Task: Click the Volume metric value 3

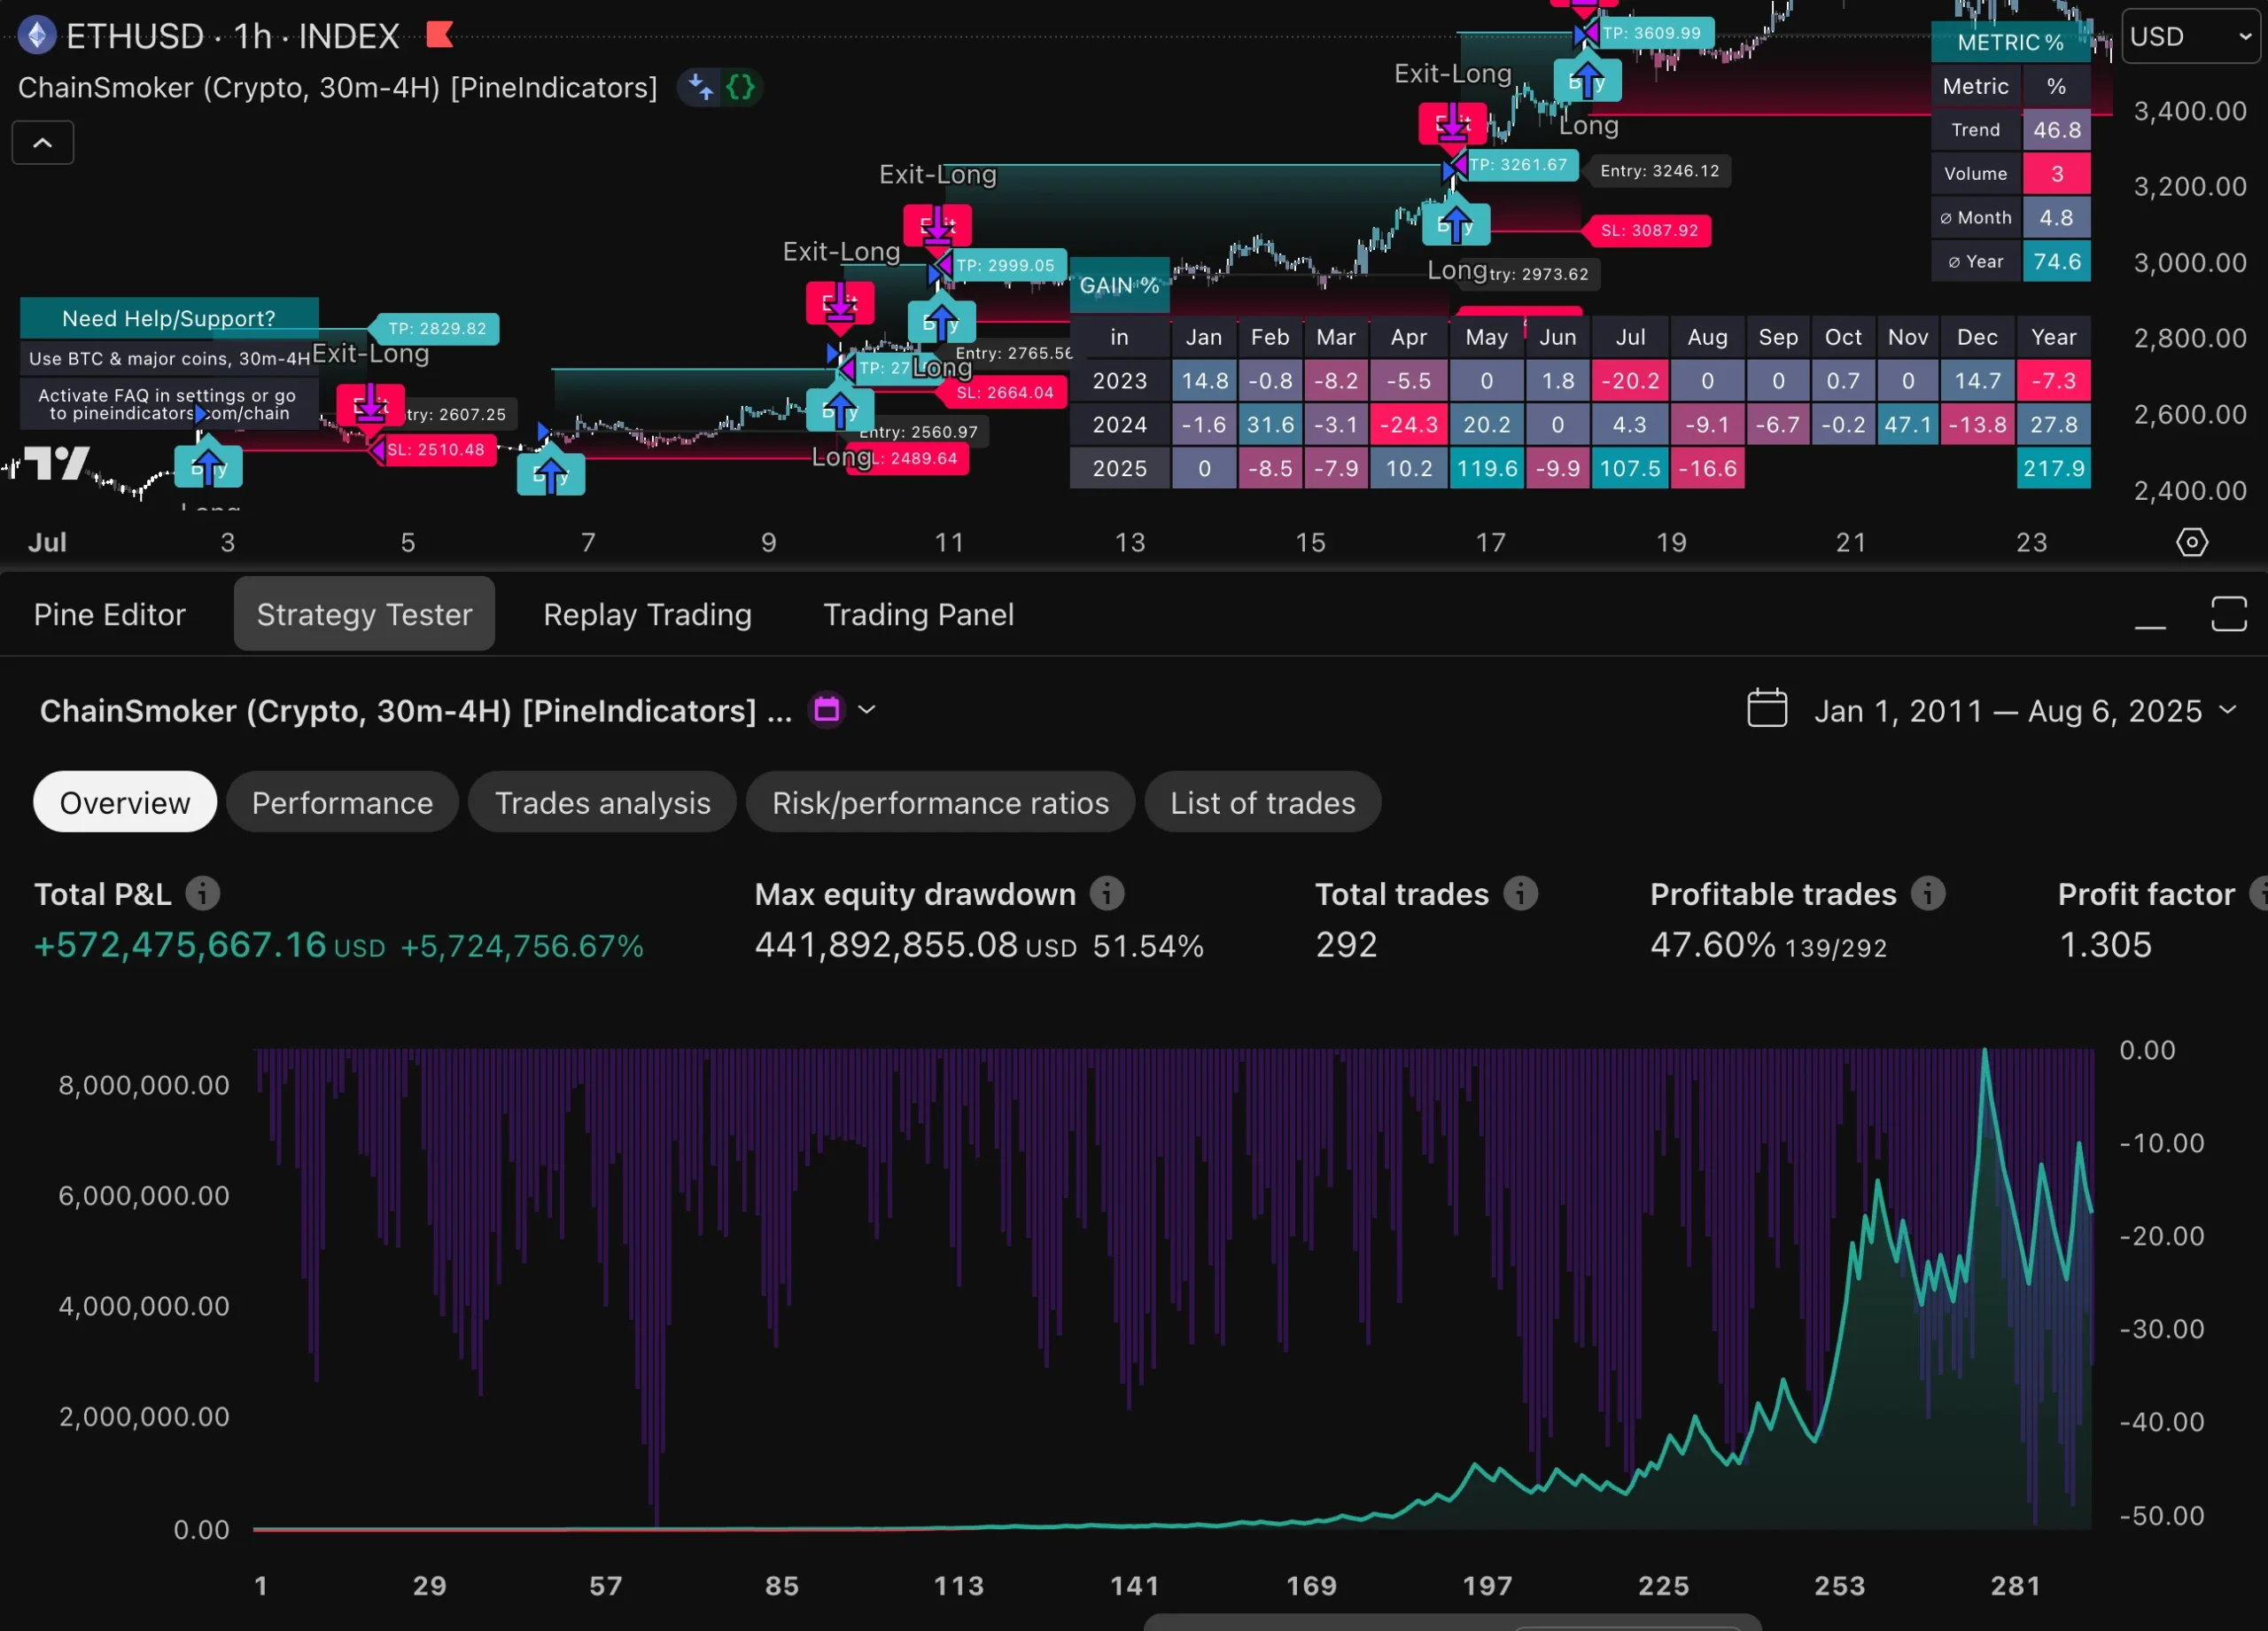Action: 2056,173
